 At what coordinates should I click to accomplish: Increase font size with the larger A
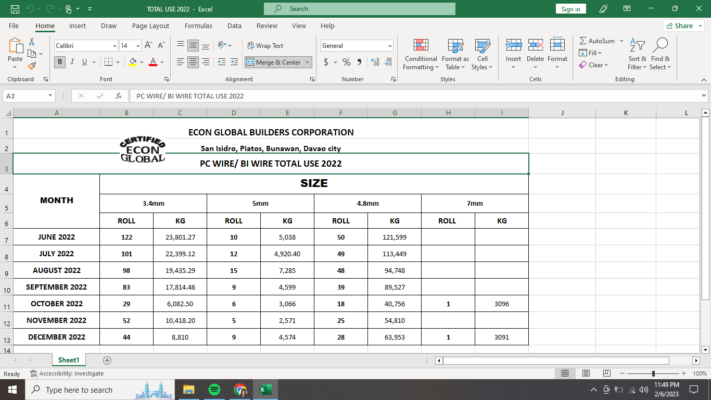149,45
